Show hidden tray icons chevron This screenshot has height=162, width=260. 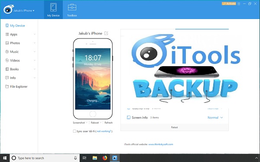pyautogui.click(x=257, y=158)
